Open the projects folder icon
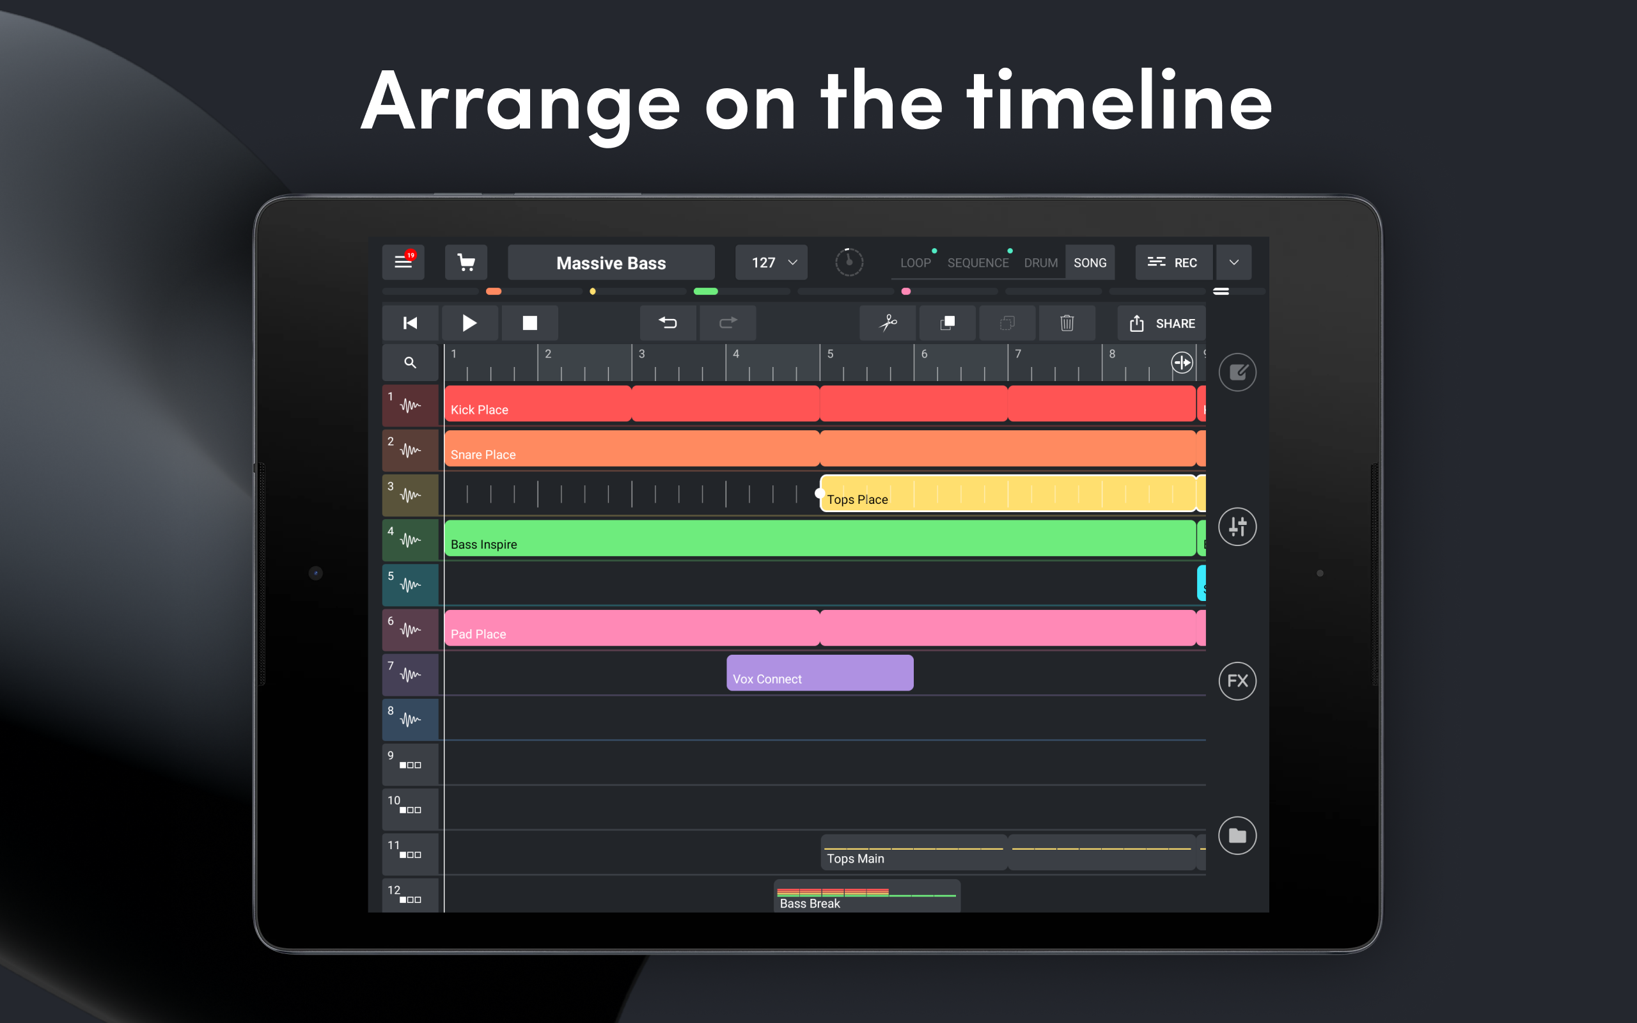This screenshot has width=1637, height=1023. click(1237, 836)
